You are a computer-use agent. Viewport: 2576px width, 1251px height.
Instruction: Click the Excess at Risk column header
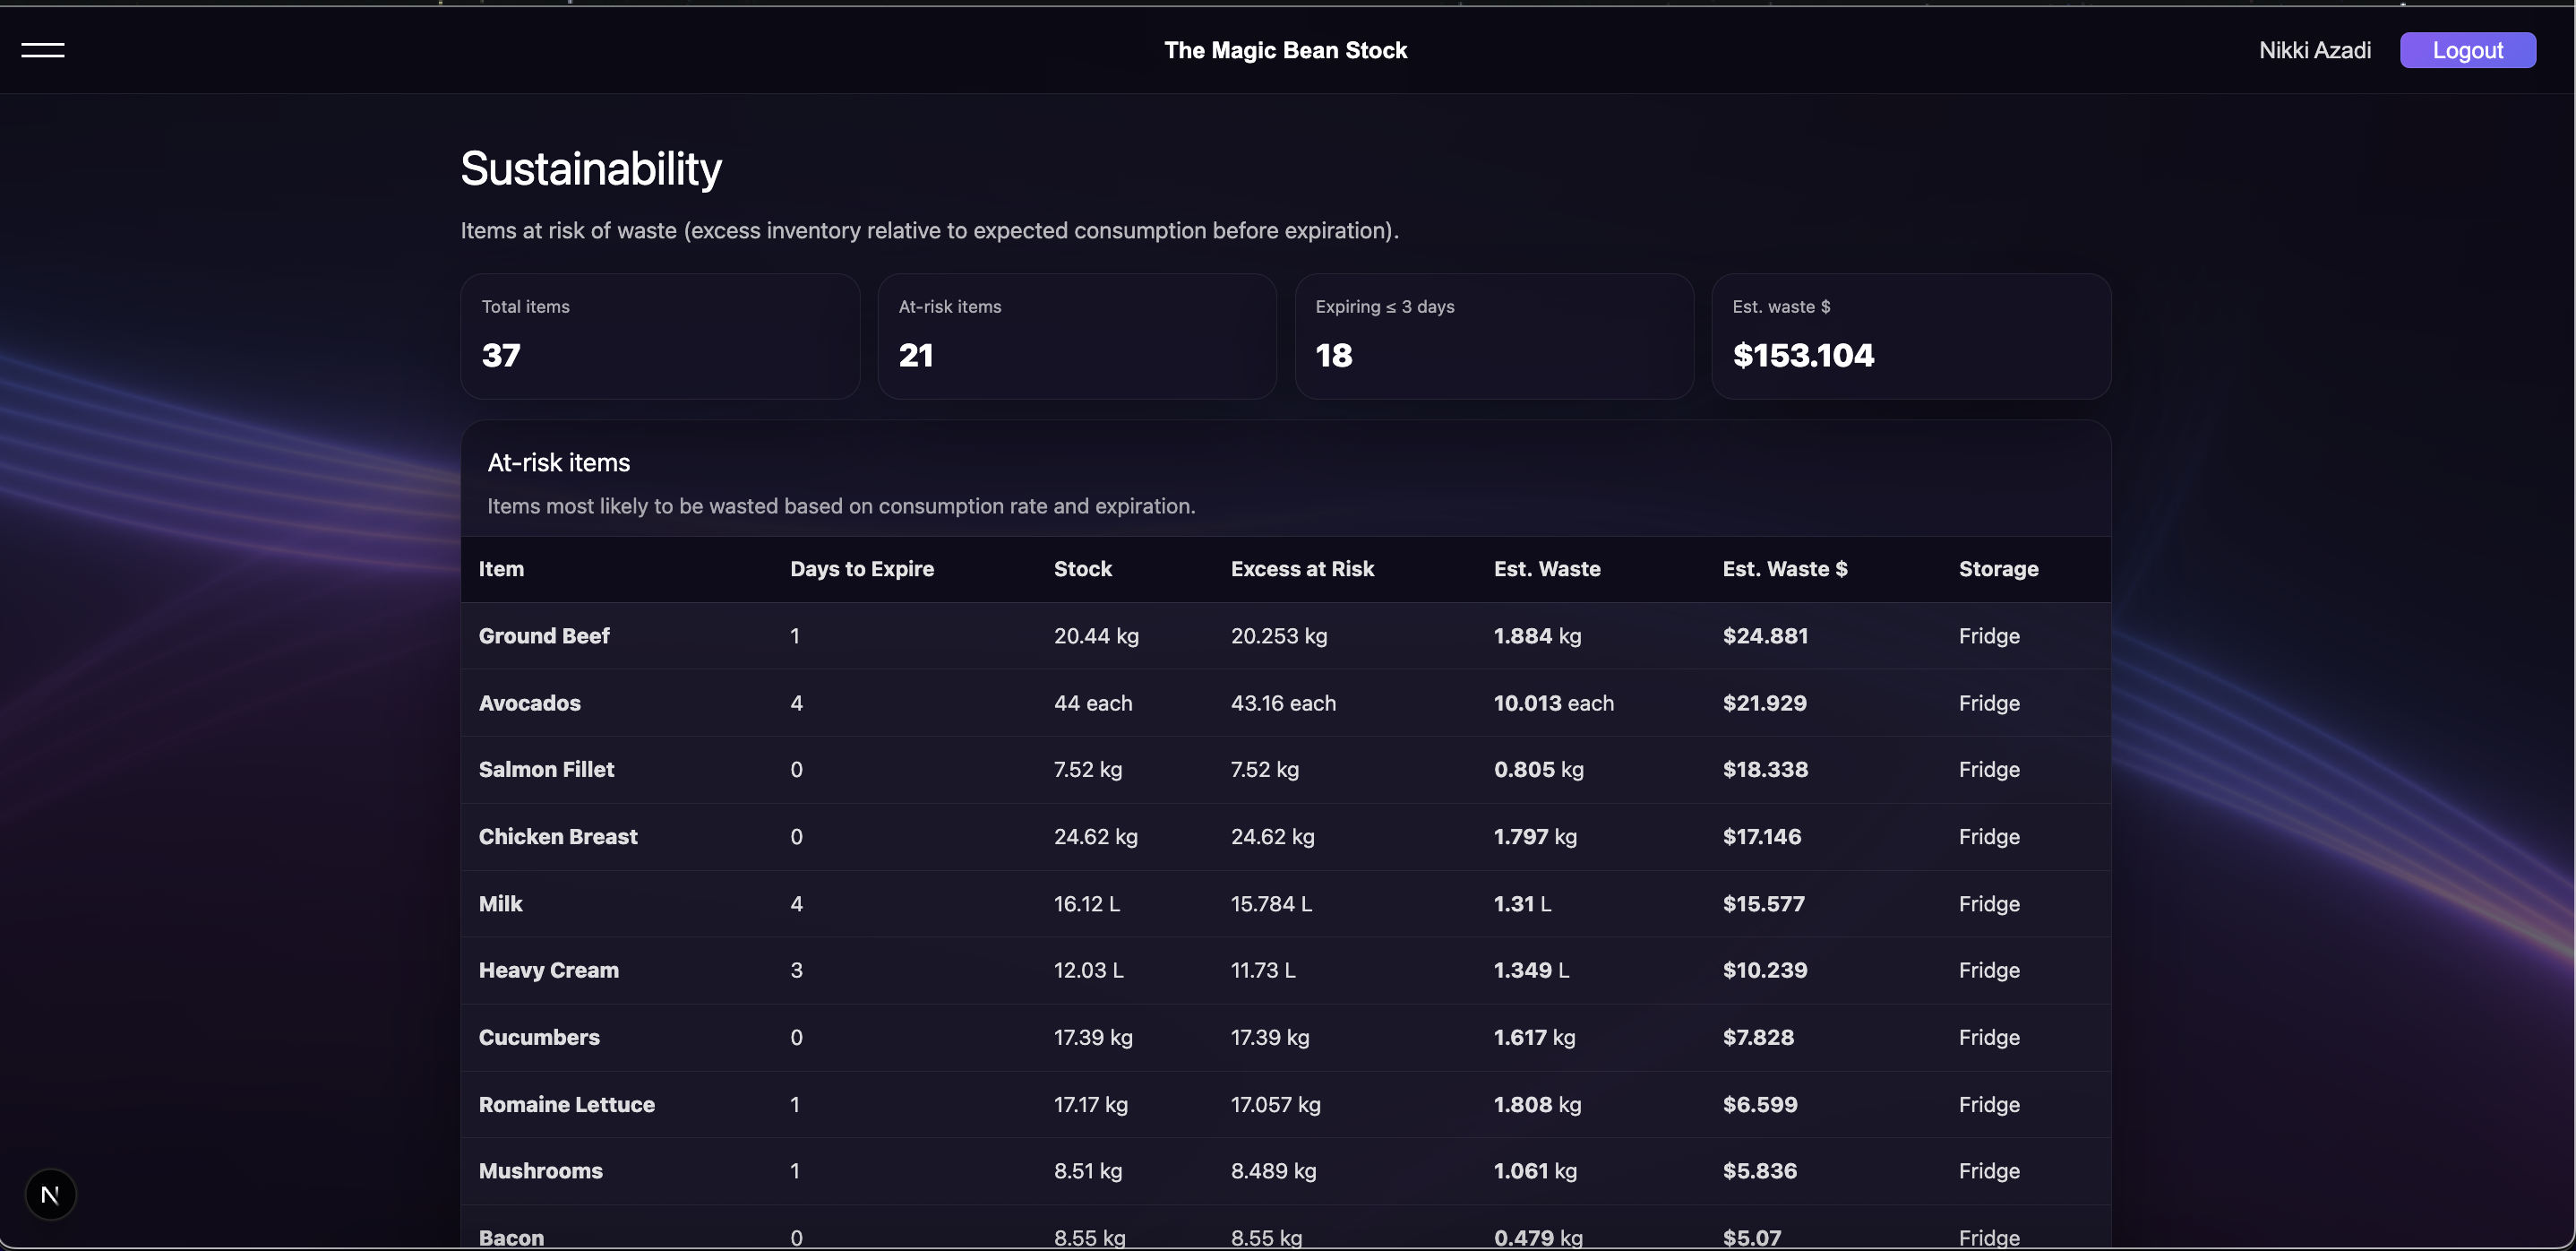pyautogui.click(x=1302, y=568)
